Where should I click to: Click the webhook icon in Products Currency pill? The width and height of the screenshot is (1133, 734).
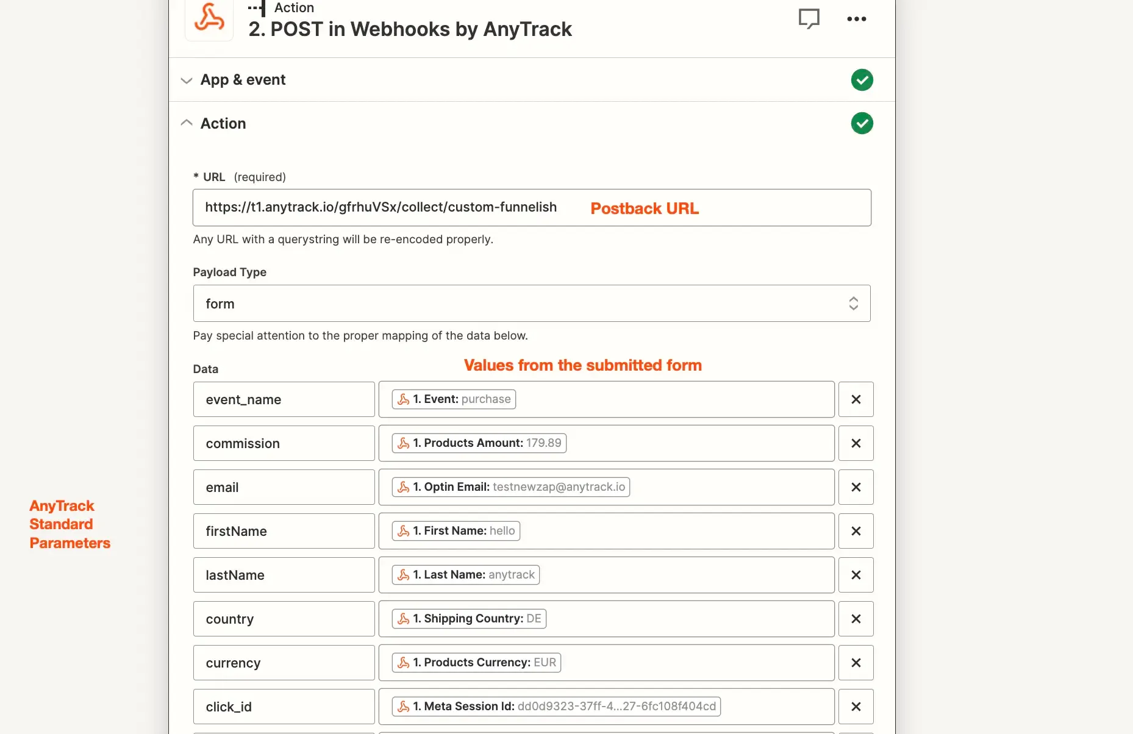(x=403, y=663)
